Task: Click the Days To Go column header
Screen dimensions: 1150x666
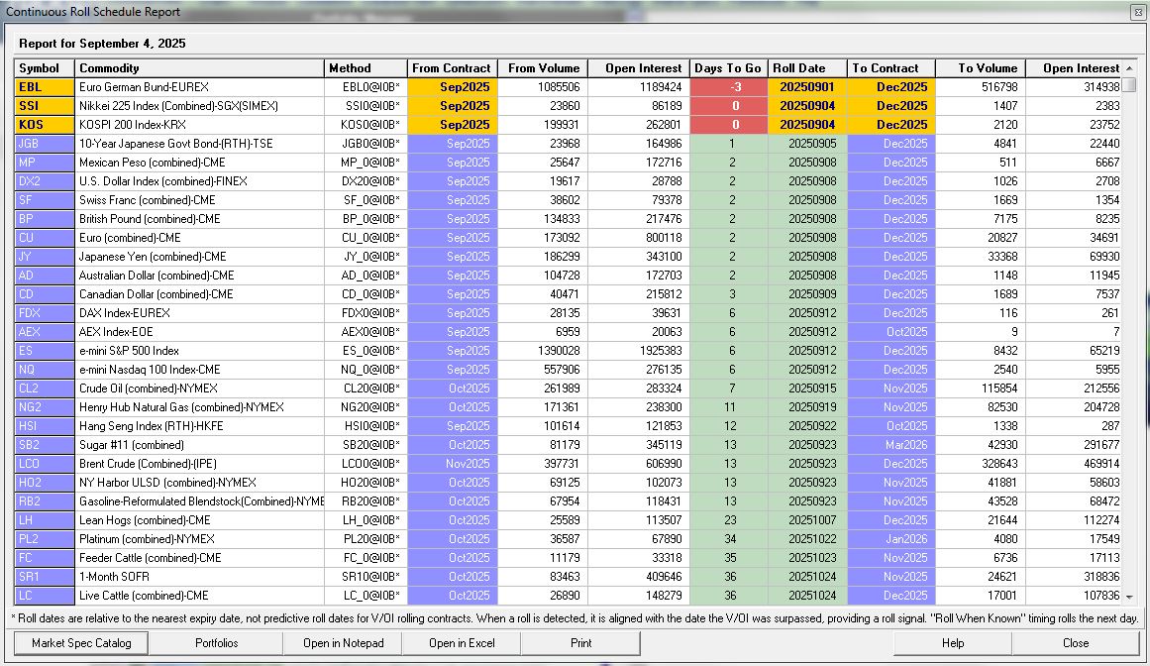Action: click(728, 68)
